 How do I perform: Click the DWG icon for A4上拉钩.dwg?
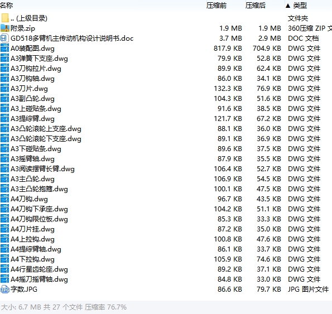(4, 239)
